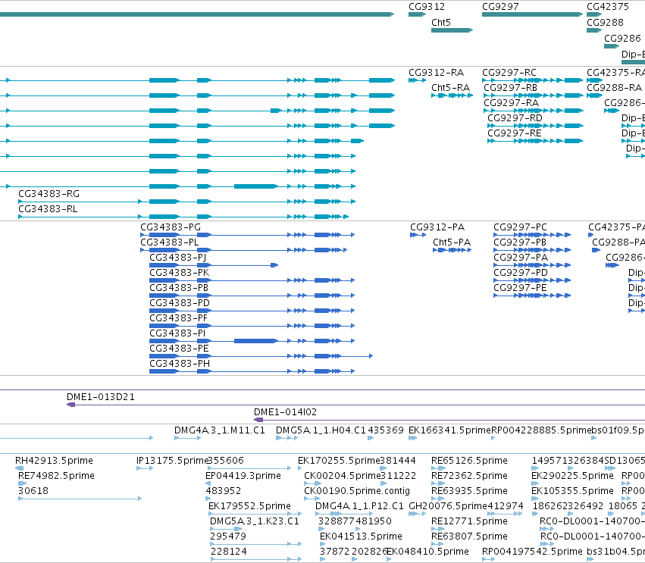Click protein CG9297-PC
This screenshot has width=645, height=563.
pyautogui.click(x=532, y=235)
